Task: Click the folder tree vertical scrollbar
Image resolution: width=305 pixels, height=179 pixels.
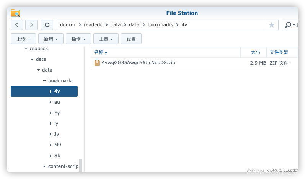Action: (x=80, y=166)
